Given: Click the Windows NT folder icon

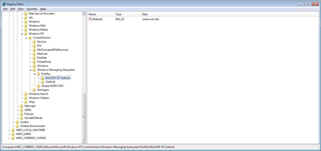Looking at the screenshot, I should coord(26,34).
